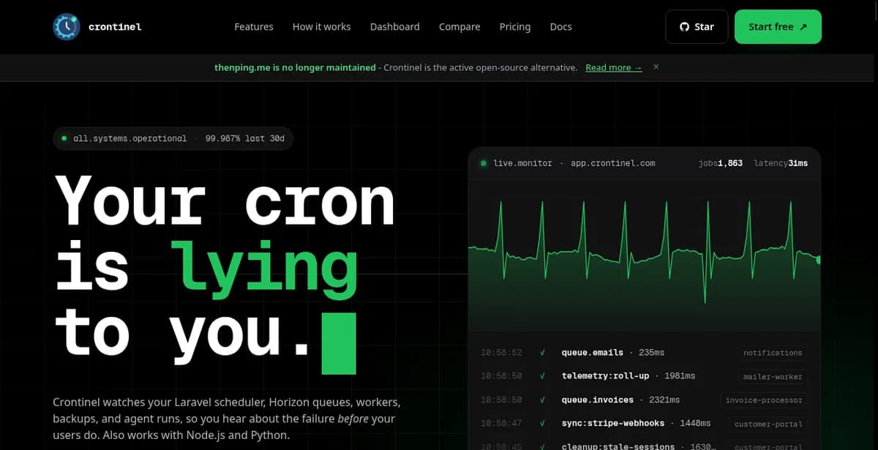This screenshot has width=878, height=450.
Task: Click the crontinel brand name text
Action: click(115, 27)
